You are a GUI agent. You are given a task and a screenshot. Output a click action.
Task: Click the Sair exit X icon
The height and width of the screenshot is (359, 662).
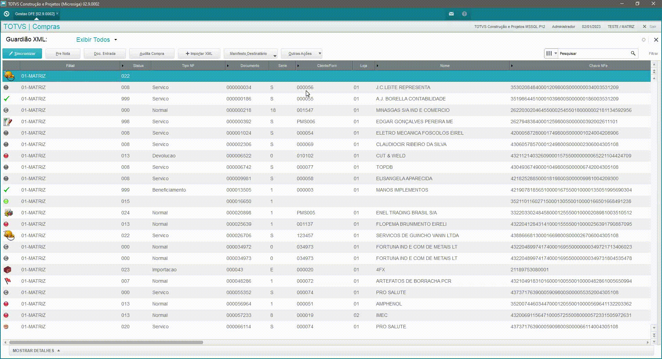pyautogui.click(x=644, y=27)
